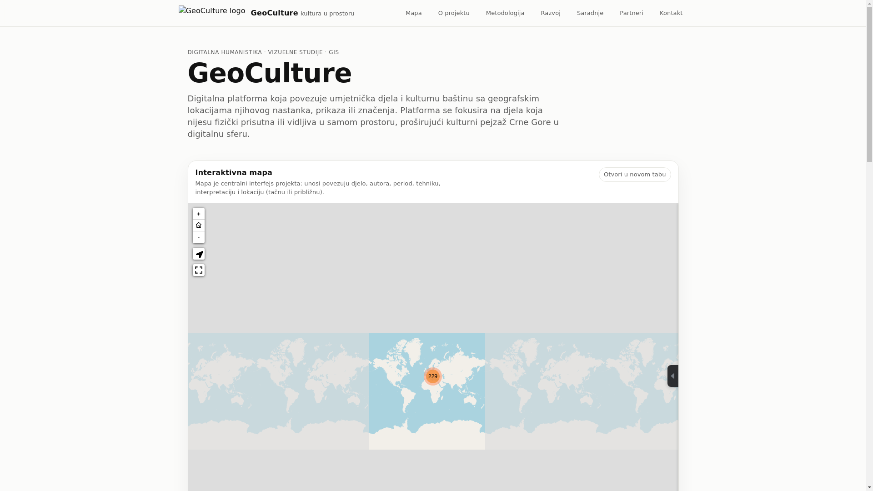Reset map to home view

(198, 225)
